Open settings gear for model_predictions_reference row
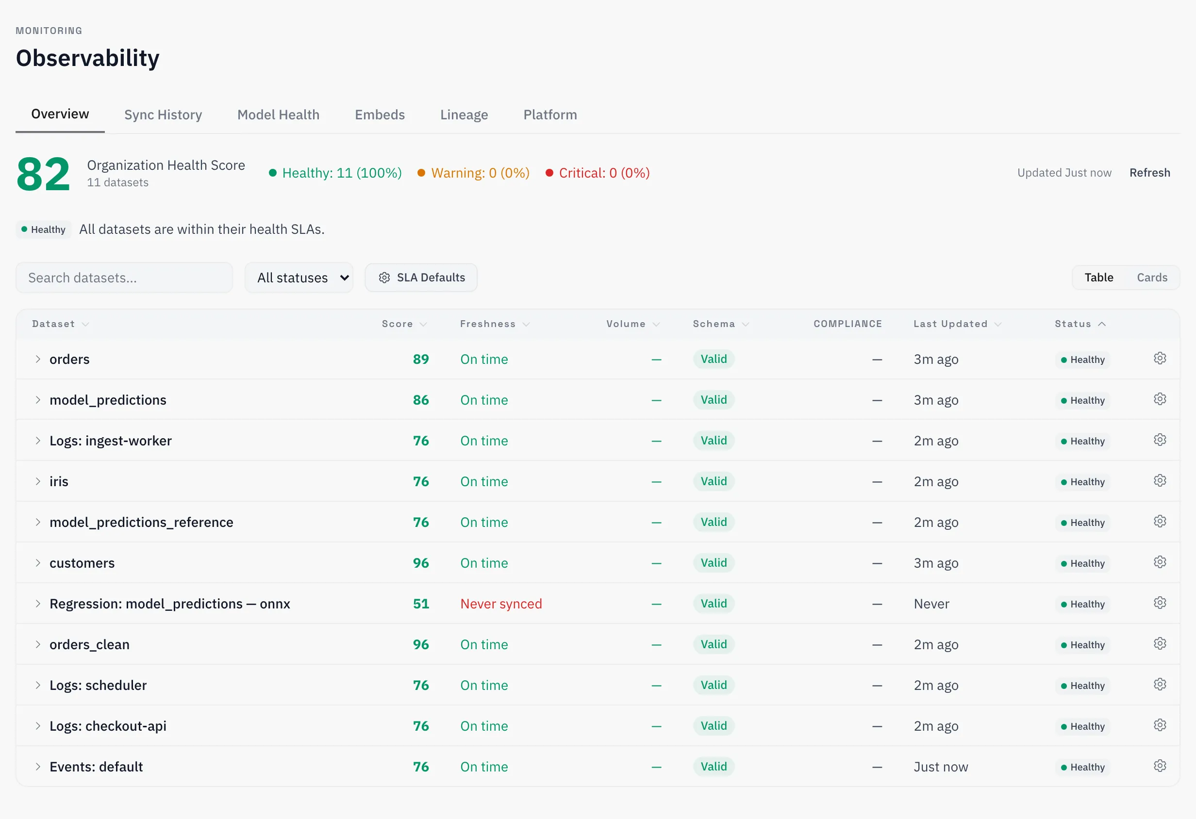The image size is (1196, 819). click(x=1160, y=522)
